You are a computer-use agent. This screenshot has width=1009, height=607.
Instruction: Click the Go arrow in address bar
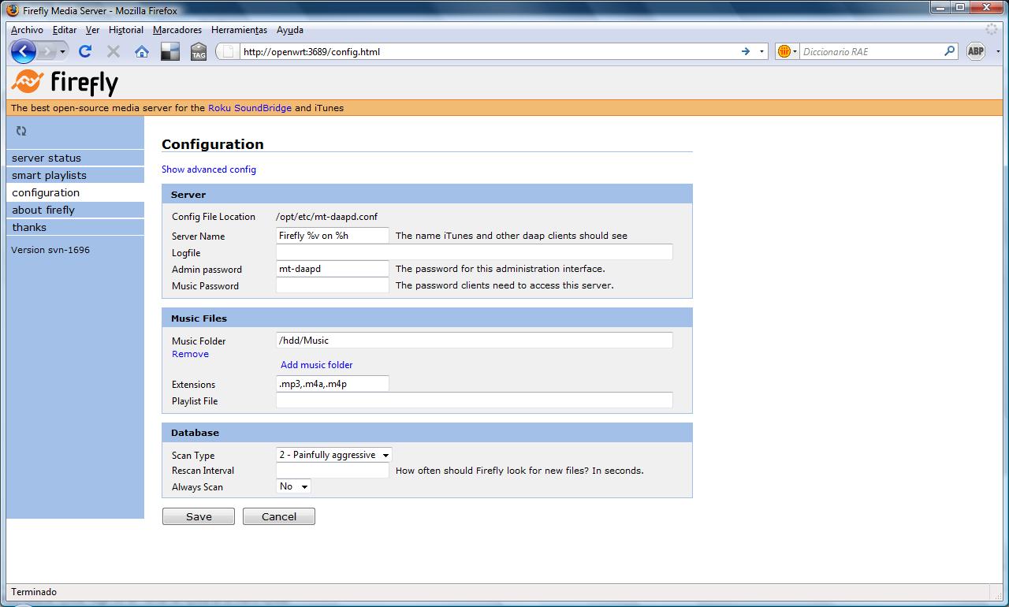(x=746, y=51)
